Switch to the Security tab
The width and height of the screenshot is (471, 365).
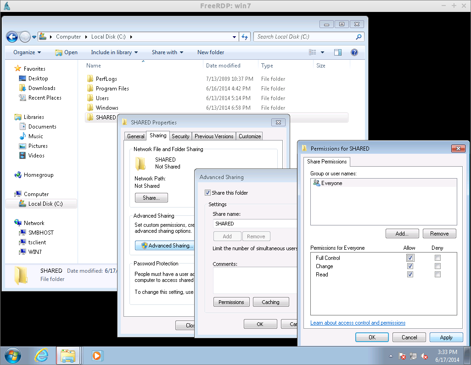[180, 136]
